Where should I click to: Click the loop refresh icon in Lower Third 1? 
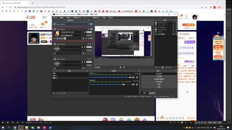[x=89, y=38]
